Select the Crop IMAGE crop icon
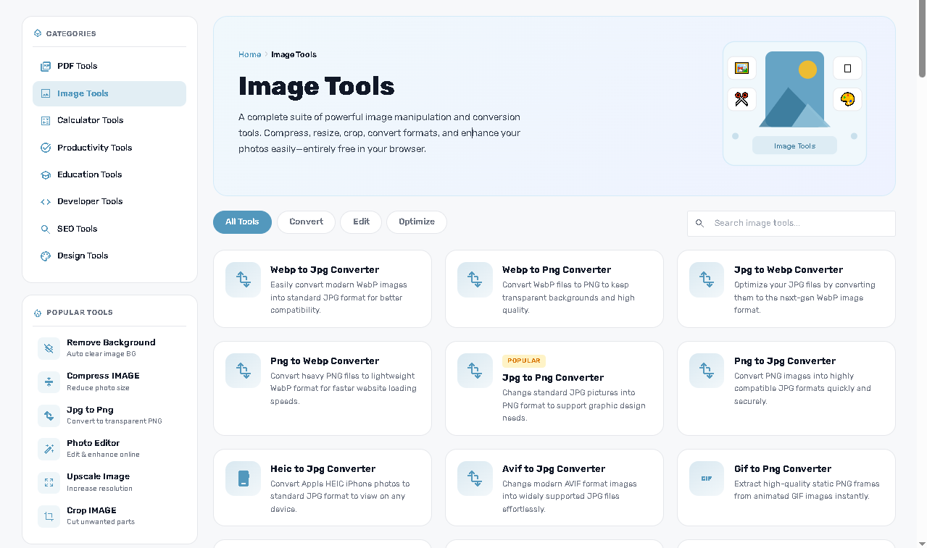The image size is (927, 548). [49, 516]
